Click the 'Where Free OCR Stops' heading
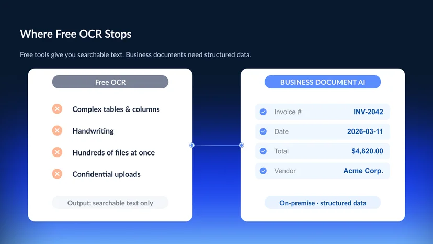Screen dimensions: 433x244 76,34
